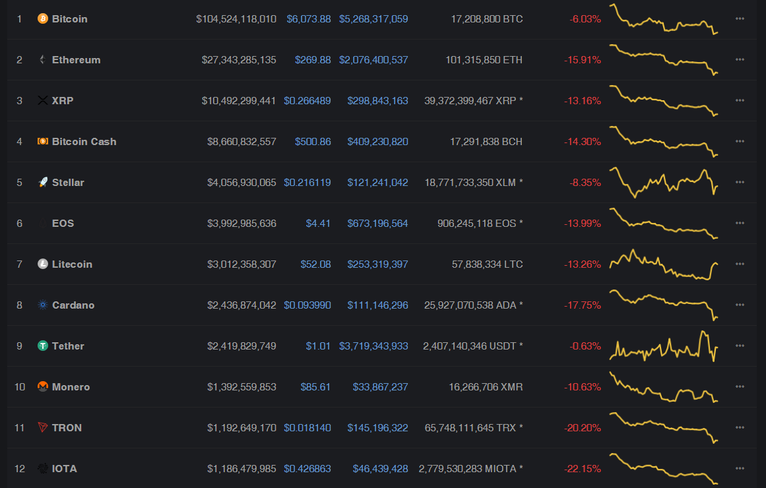Select Stellar market cap $4,056,930,065
Viewport: 766px width, 488px height.
(242, 182)
